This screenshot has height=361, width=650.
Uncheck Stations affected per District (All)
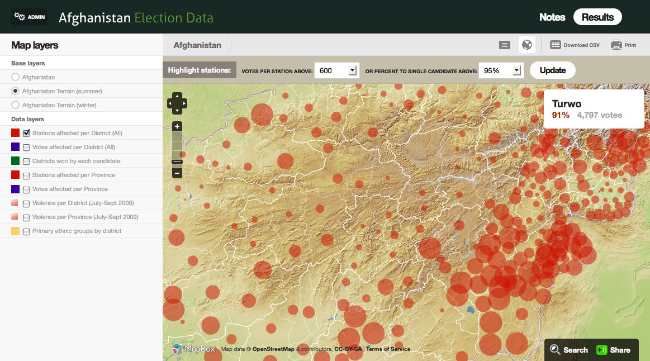pos(26,133)
